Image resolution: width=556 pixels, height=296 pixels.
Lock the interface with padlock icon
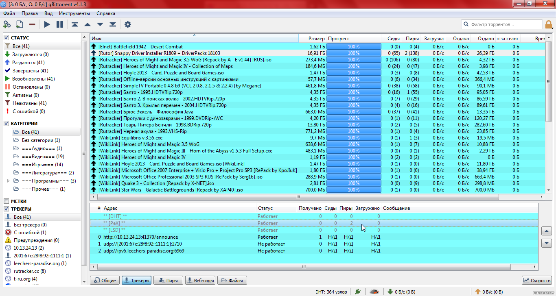[x=549, y=24]
